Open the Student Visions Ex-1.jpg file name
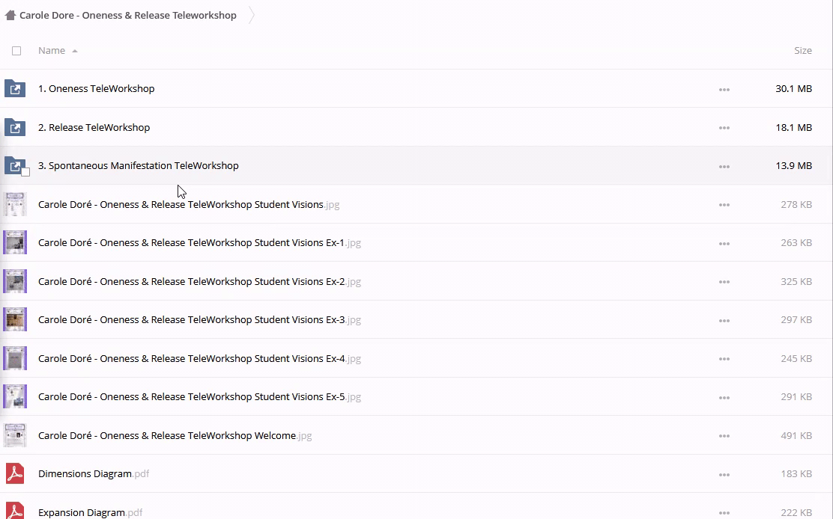The width and height of the screenshot is (833, 519). coord(191,243)
